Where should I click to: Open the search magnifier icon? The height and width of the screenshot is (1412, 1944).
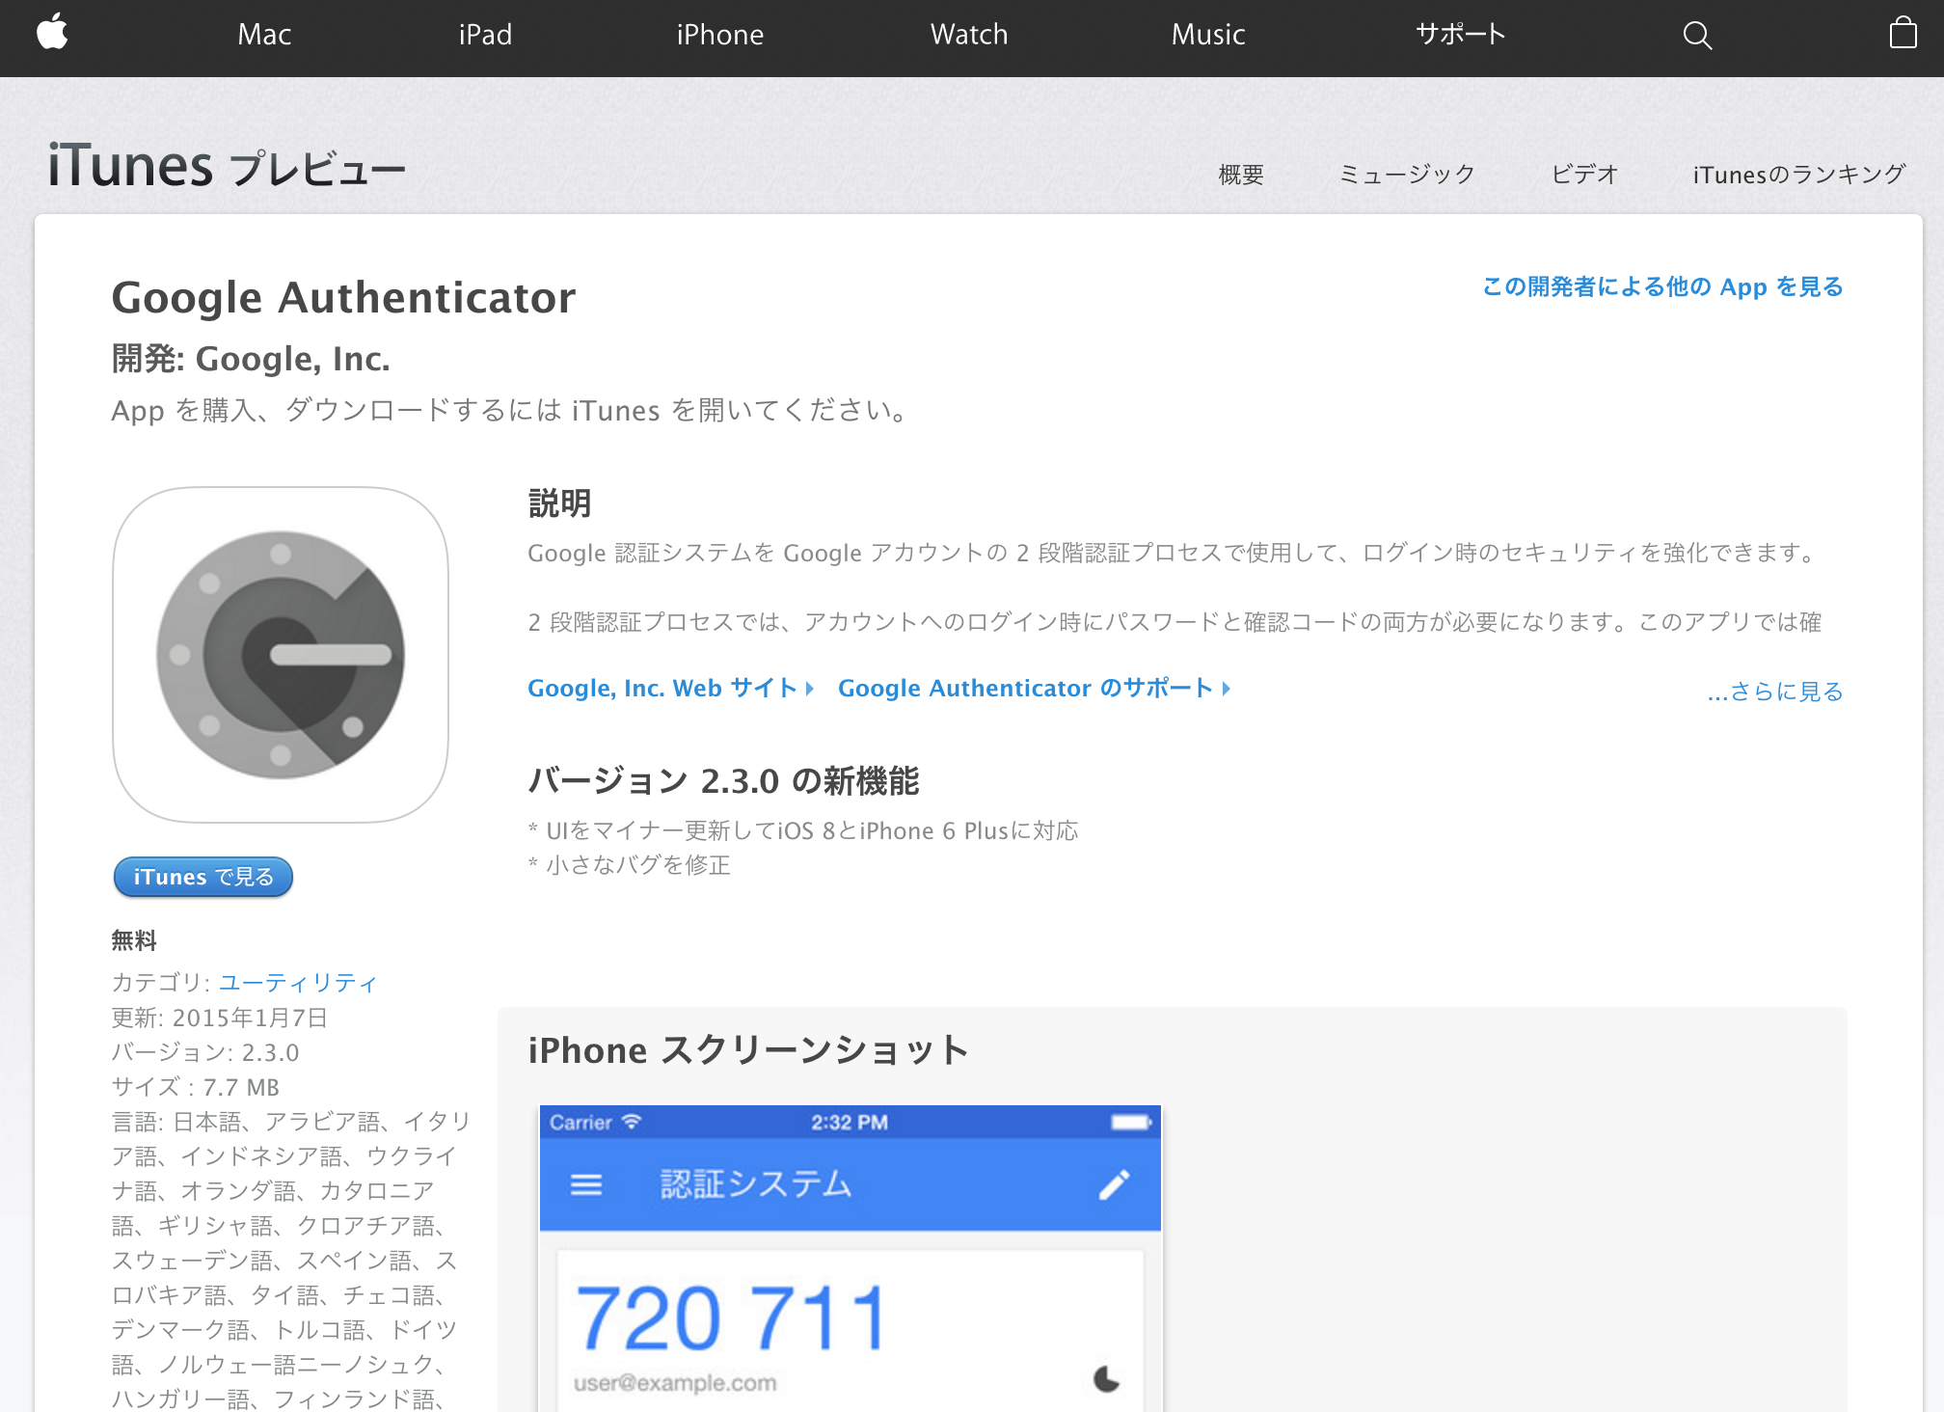[x=1697, y=36]
